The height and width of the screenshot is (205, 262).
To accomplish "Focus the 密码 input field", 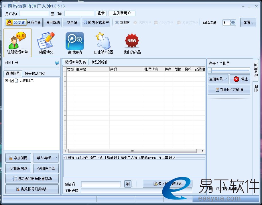I will click(79, 13).
